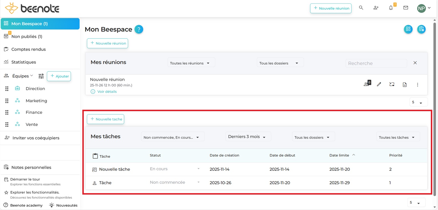Open Comptes rendus in sidebar
Viewport: 438px width, 210px height.
(x=28, y=49)
